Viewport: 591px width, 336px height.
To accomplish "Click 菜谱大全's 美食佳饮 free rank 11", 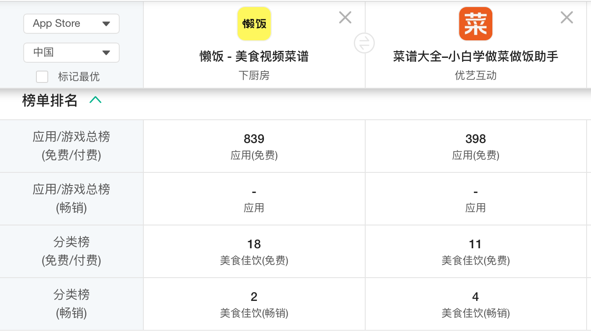I will (475, 244).
